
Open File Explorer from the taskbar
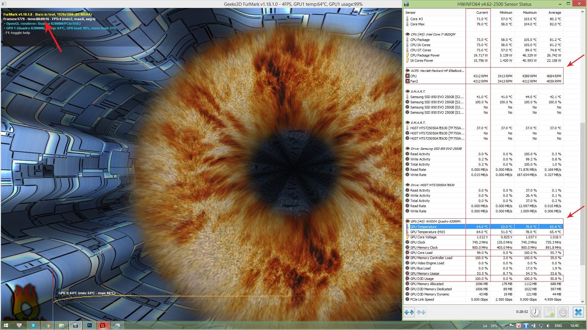coord(61,325)
